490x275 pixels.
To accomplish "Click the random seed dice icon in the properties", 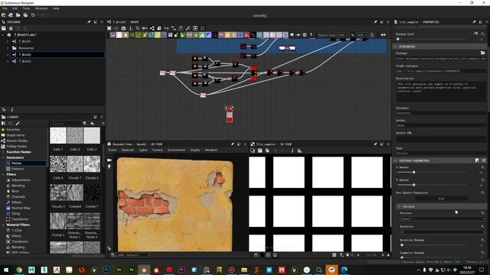I will pos(475,34).
